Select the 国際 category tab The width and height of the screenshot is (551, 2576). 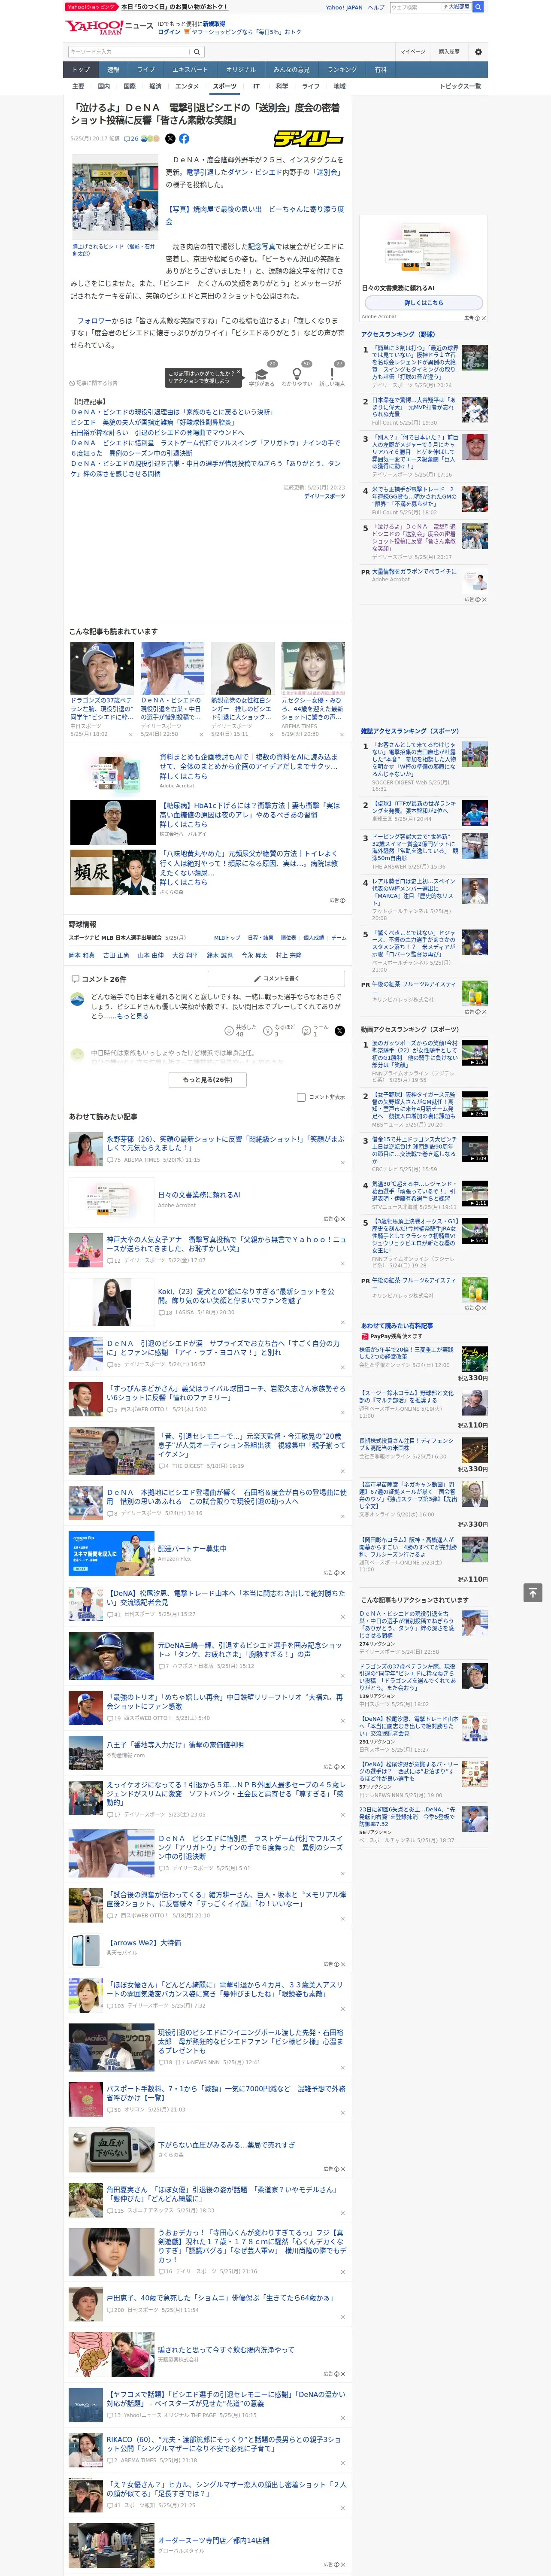point(129,87)
